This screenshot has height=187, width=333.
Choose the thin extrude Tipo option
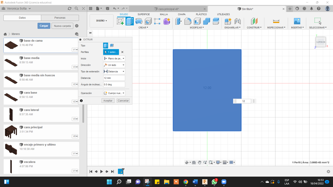(x=112, y=45)
